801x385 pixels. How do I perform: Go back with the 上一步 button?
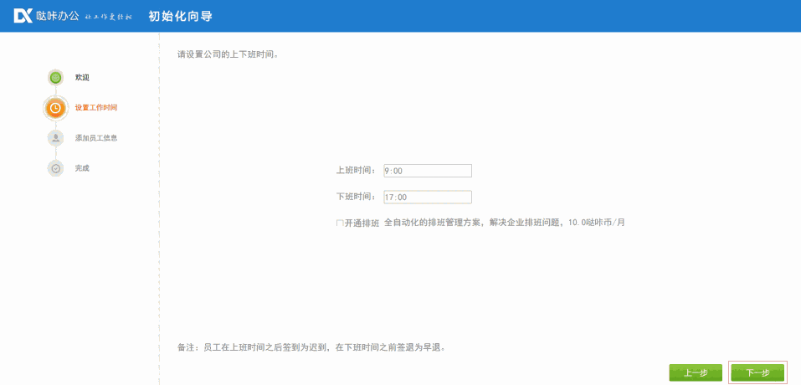point(696,372)
